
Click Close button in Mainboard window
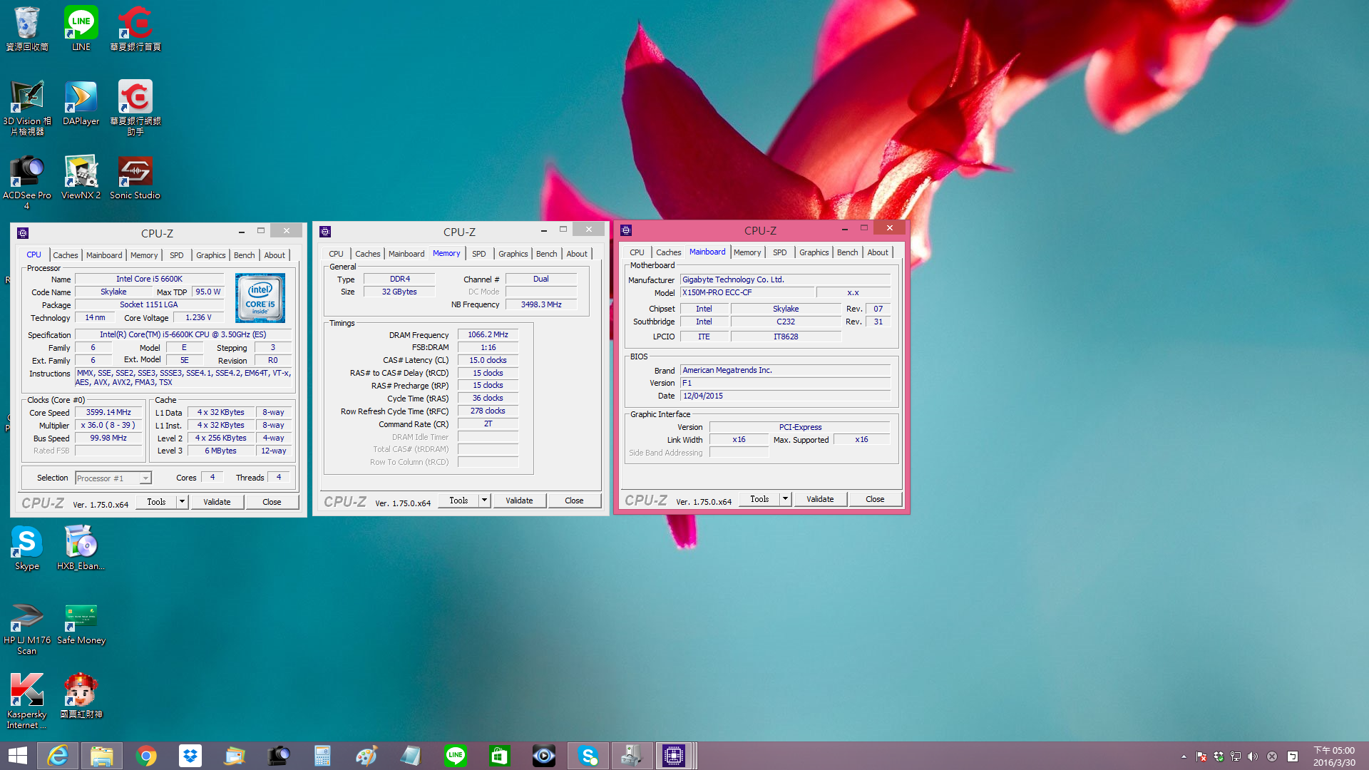click(875, 499)
